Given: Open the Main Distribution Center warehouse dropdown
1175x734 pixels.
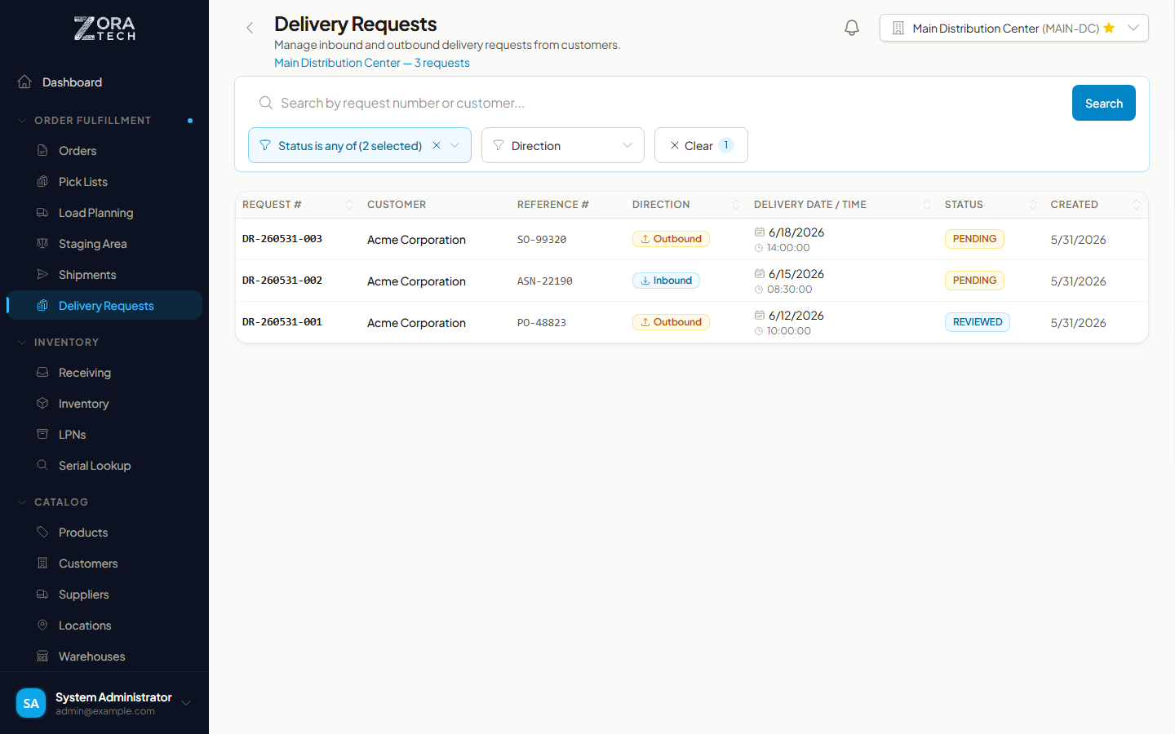Looking at the screenshot, I should 1013,28.
